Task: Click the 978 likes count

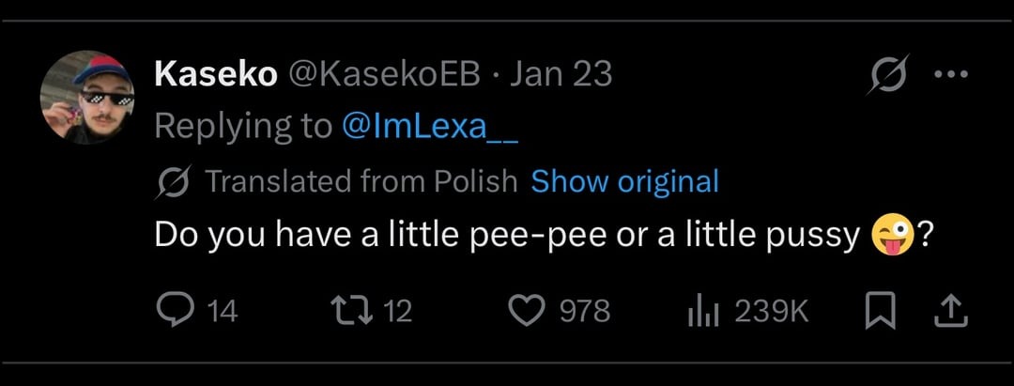Action: pos(585,311)
